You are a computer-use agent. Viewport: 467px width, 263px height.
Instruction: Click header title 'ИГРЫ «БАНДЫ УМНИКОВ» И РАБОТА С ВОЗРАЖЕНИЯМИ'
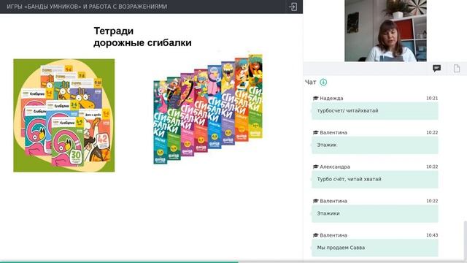pyautogui.click(x=87, y=7)
